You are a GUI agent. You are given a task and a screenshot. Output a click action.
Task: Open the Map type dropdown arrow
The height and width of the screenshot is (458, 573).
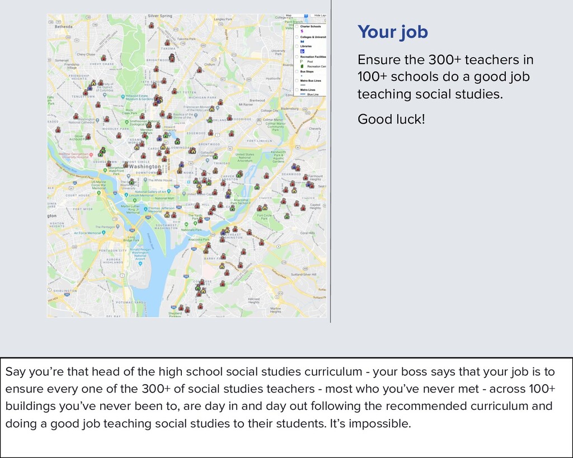coord(306,16)
